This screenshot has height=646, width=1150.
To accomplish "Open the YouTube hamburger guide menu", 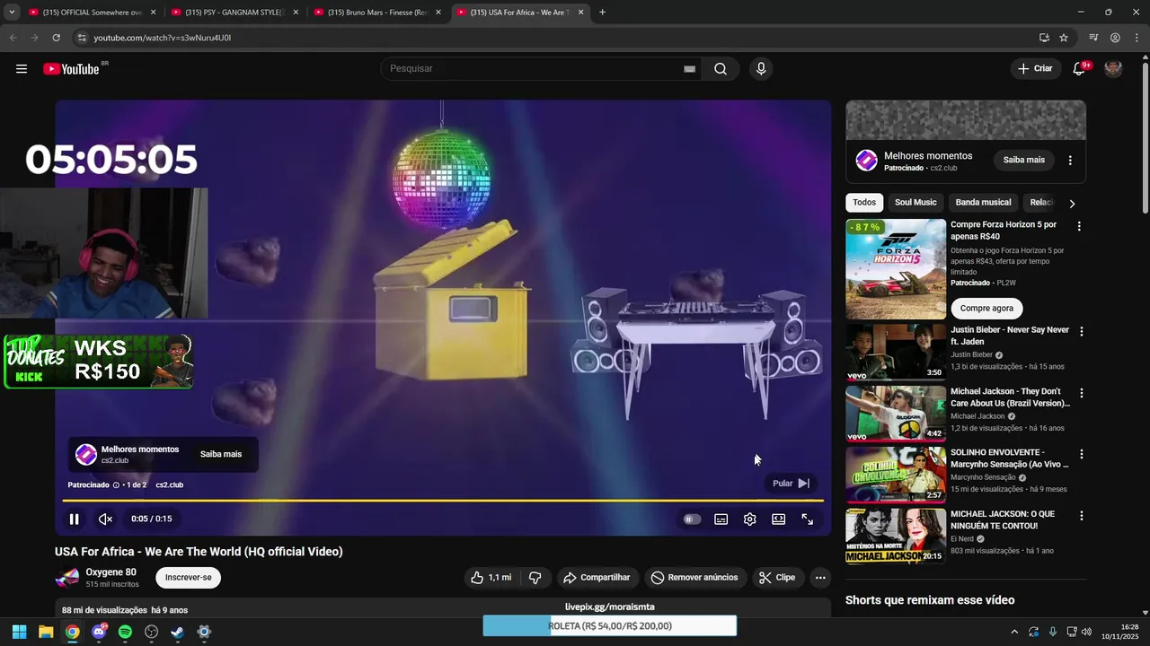I will (22, 69).
